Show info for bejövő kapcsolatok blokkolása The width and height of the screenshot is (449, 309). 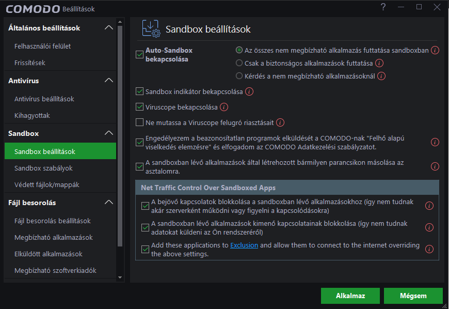pyautogui.click(x=429, y=206)
